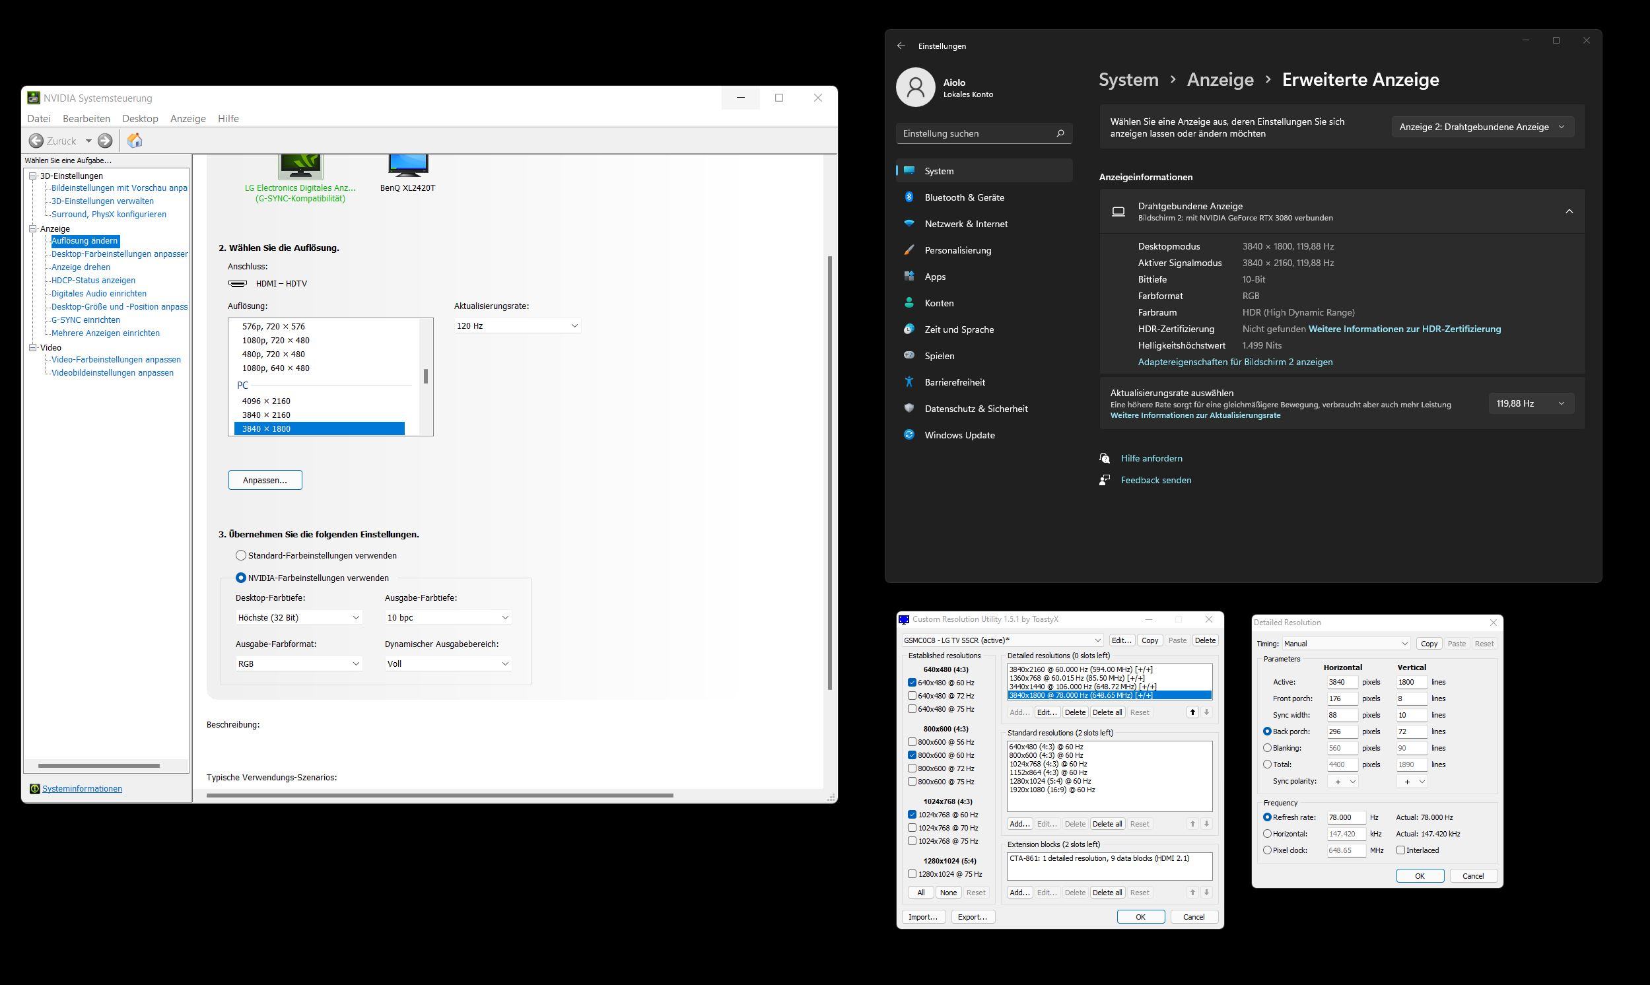Select Standard-Farbeinstellungen verwenden radio button

[x=241, y=555]
